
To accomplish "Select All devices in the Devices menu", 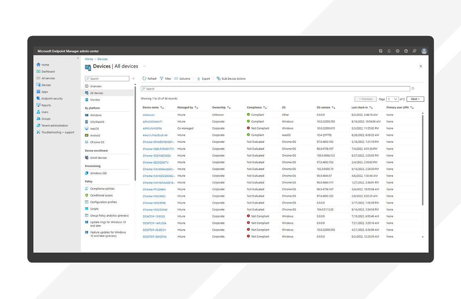I will tap(108, 93).
